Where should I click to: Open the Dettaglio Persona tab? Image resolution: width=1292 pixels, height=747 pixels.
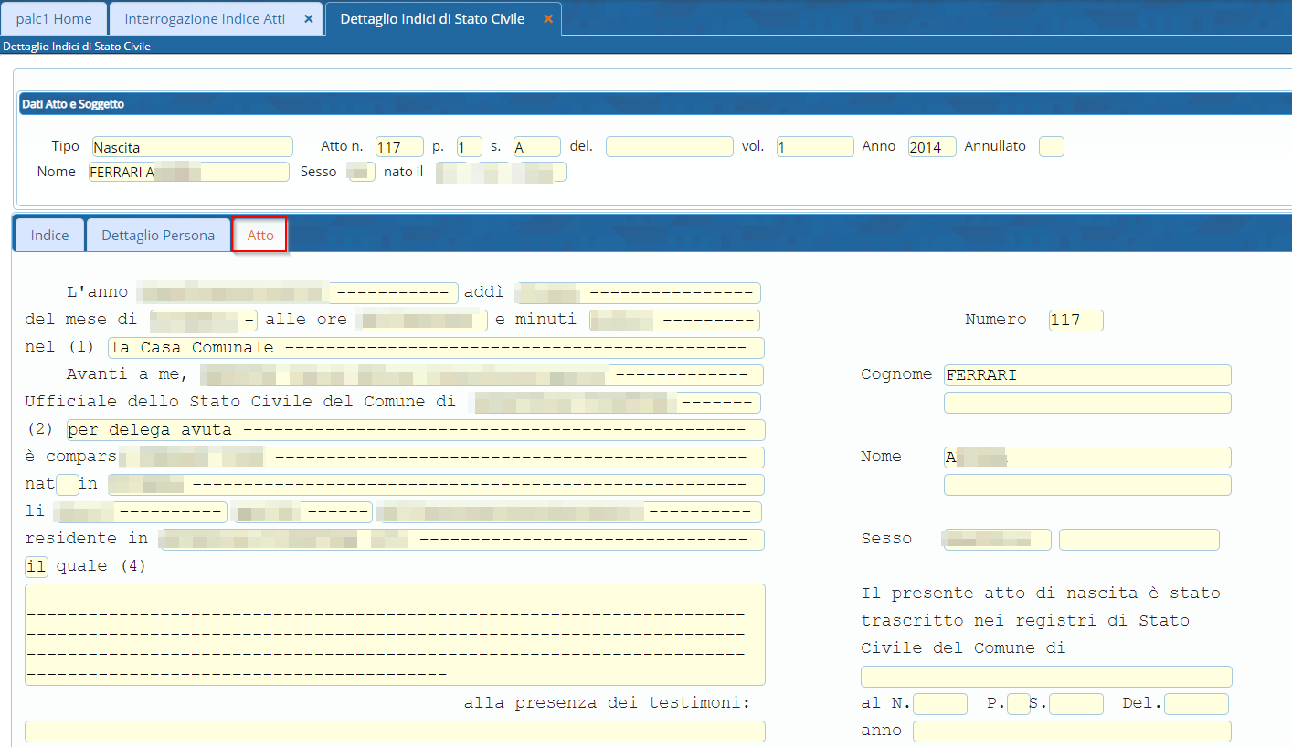pos(158,236)
